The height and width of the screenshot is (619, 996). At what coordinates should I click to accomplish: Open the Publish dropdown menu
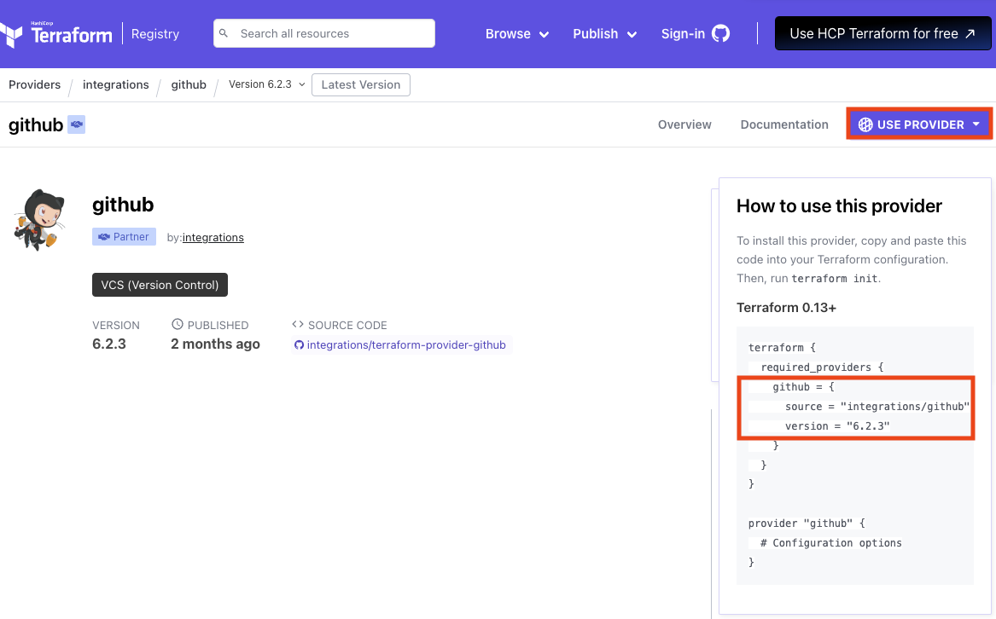[x=604, y=33]
